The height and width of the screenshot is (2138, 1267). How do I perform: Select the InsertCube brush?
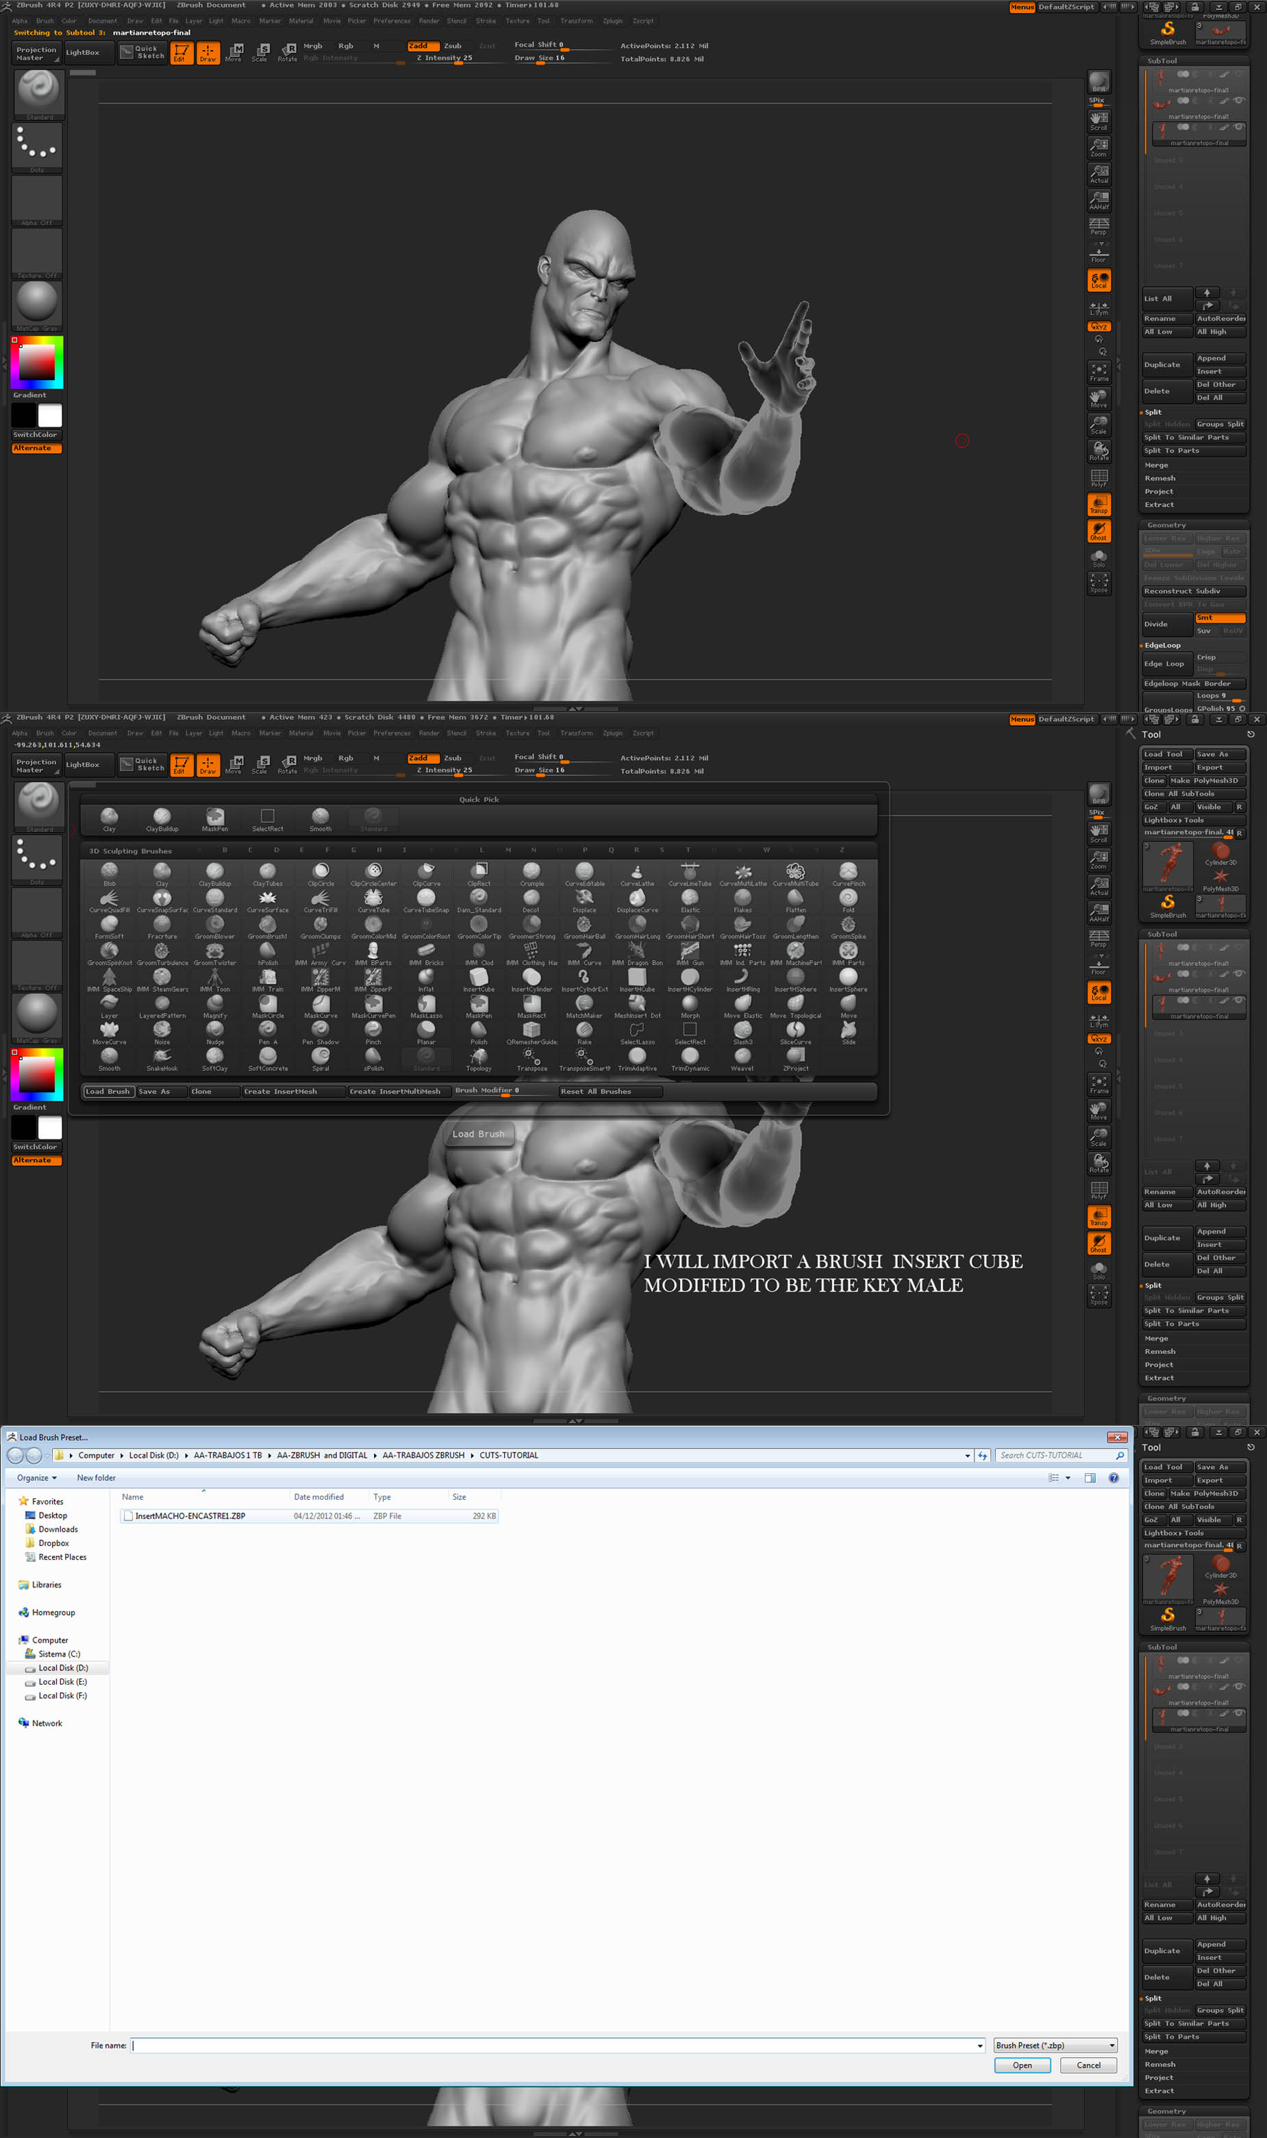pos(479,980)
